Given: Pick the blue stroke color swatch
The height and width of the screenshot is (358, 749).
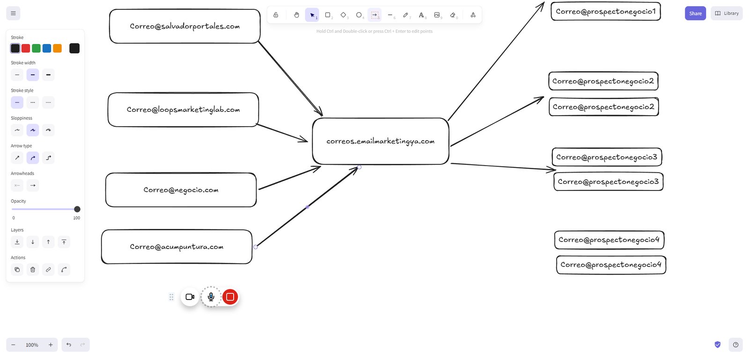Looking at the screenshot, I should coord(47,48).
